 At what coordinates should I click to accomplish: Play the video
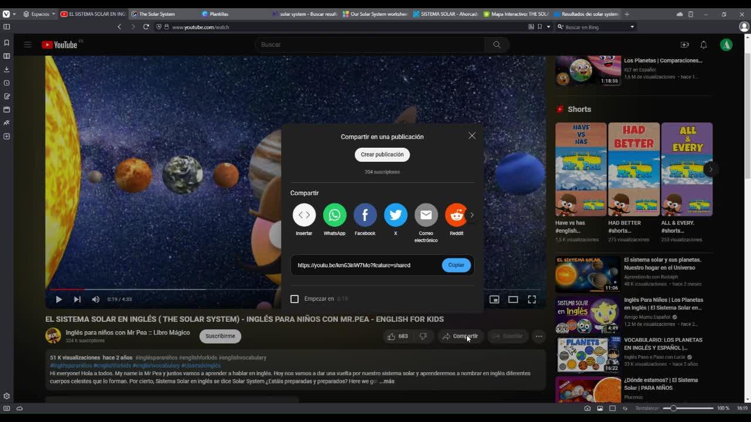point(59,300)
